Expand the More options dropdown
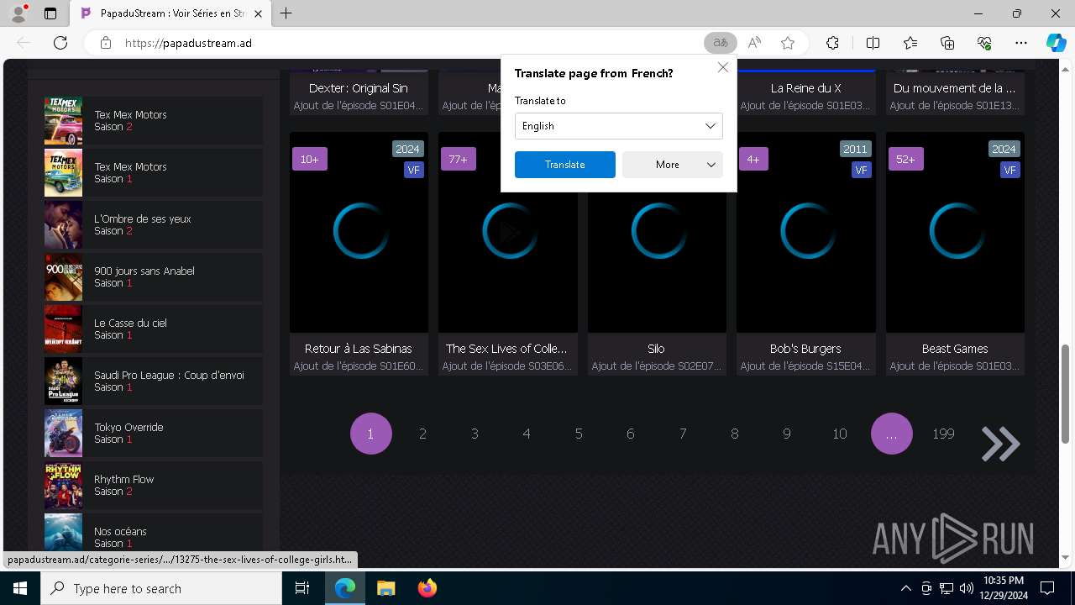This screenshot has width=1075, height=605. (x=673, y=165)
